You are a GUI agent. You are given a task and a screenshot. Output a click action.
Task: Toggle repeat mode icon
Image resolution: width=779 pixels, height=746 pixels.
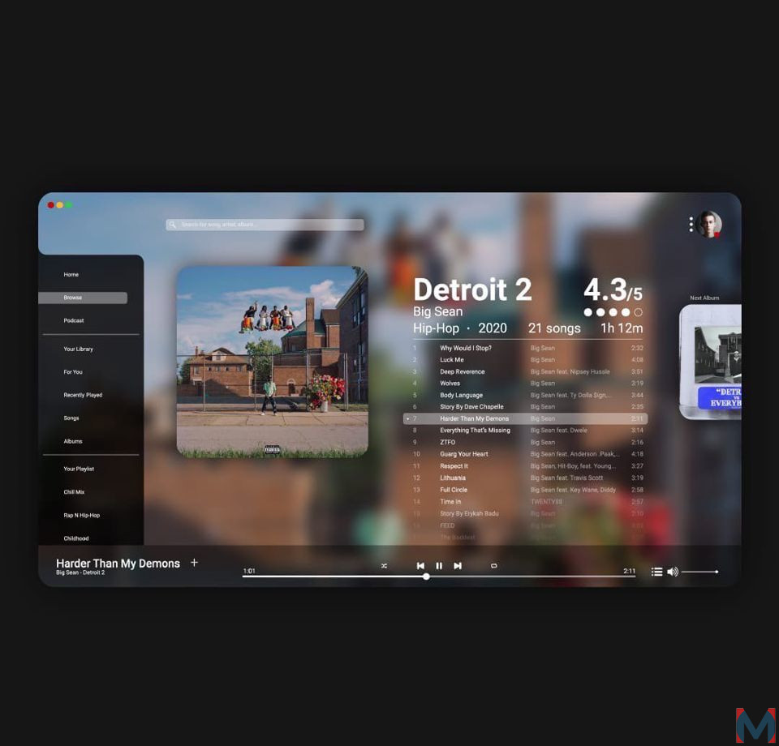494,566
